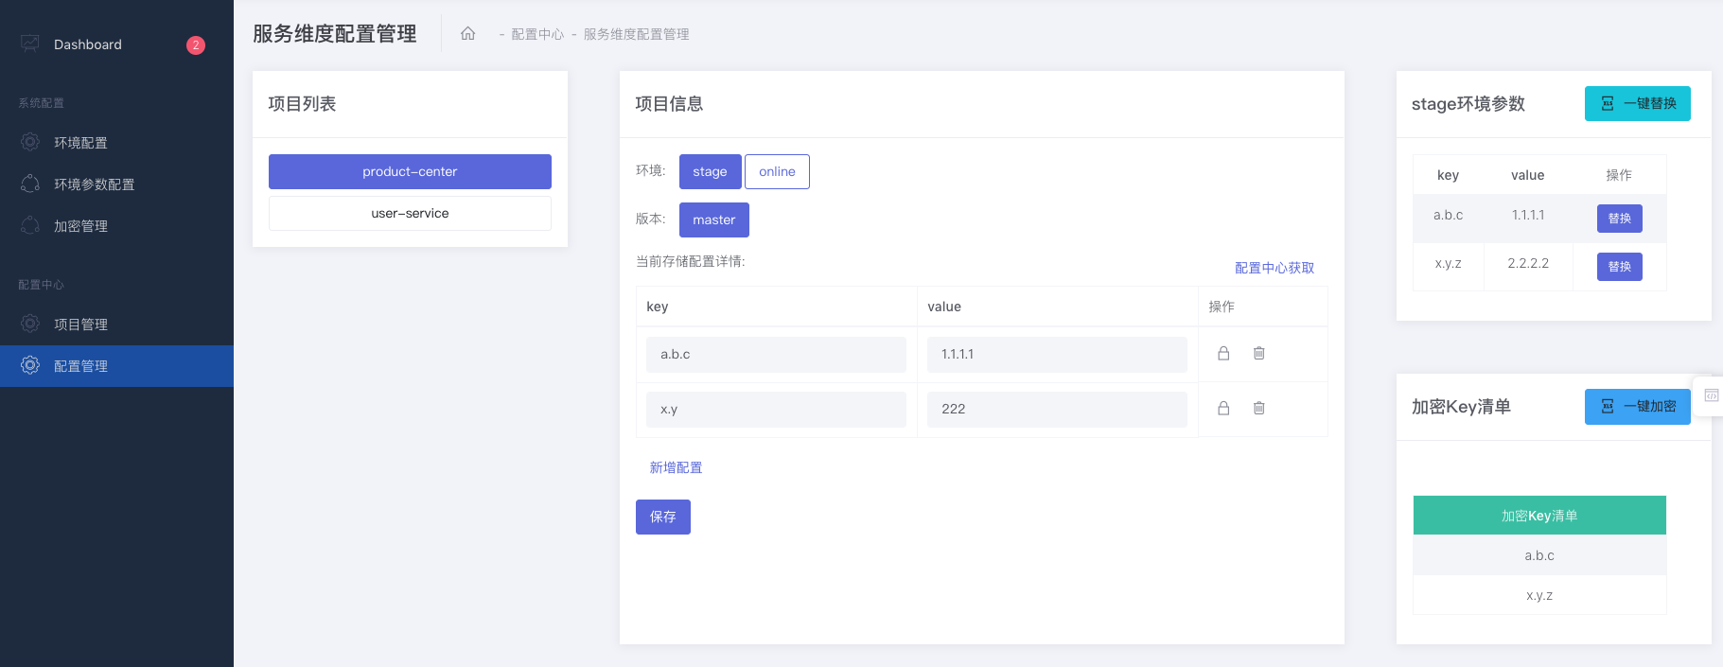Click the icon next to 加密管理
The height and width of the screenshot is (667, 1723).
click(x=30, y=225)
